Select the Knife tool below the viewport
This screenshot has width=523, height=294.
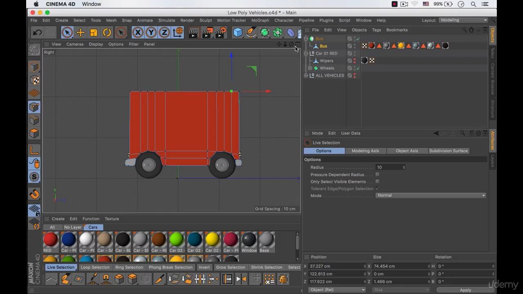pos(160,279)
